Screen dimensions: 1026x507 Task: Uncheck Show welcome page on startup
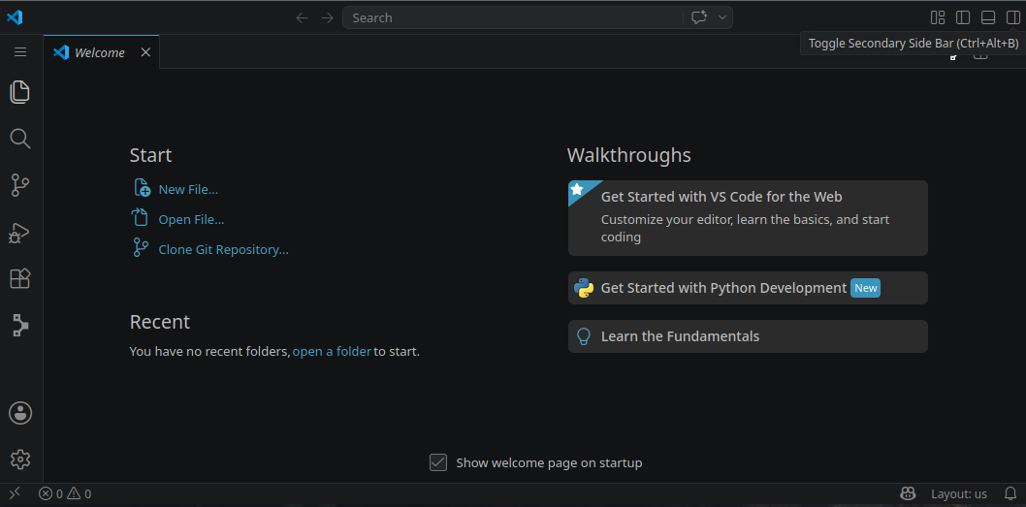437,462
